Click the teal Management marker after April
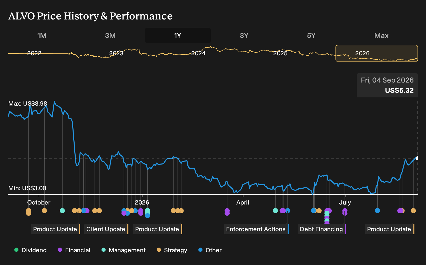This screenshot has height=265, width=426. tap(275, 211)
